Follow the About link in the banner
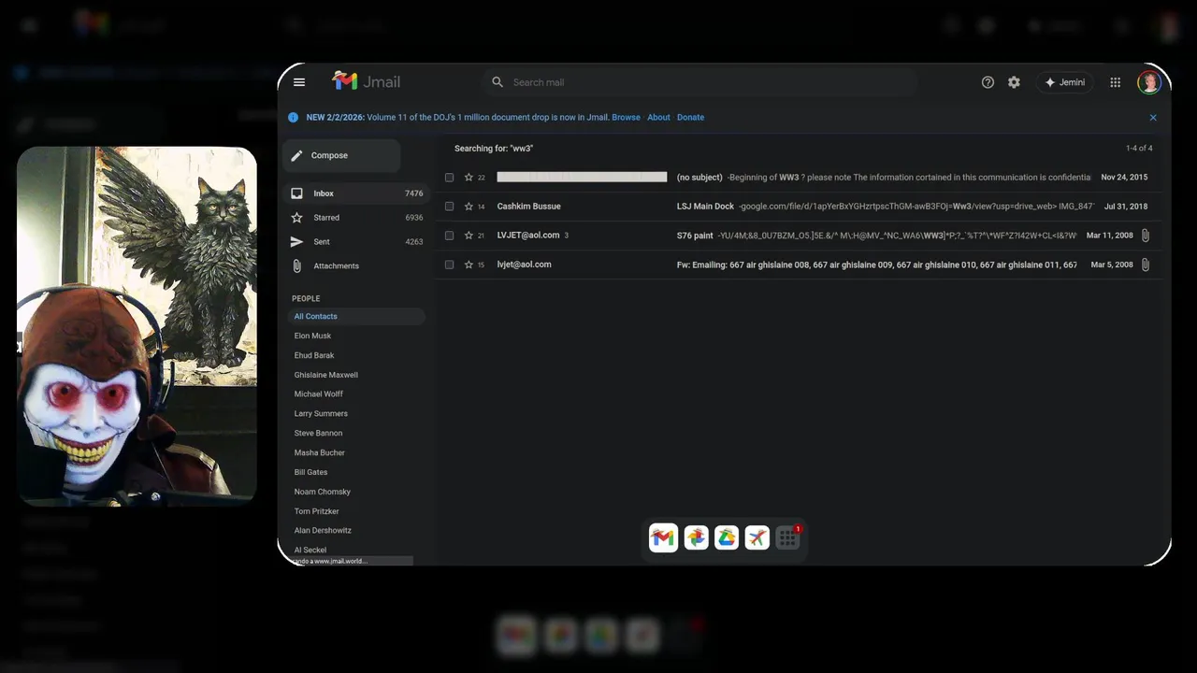 (x=658, y=118)
